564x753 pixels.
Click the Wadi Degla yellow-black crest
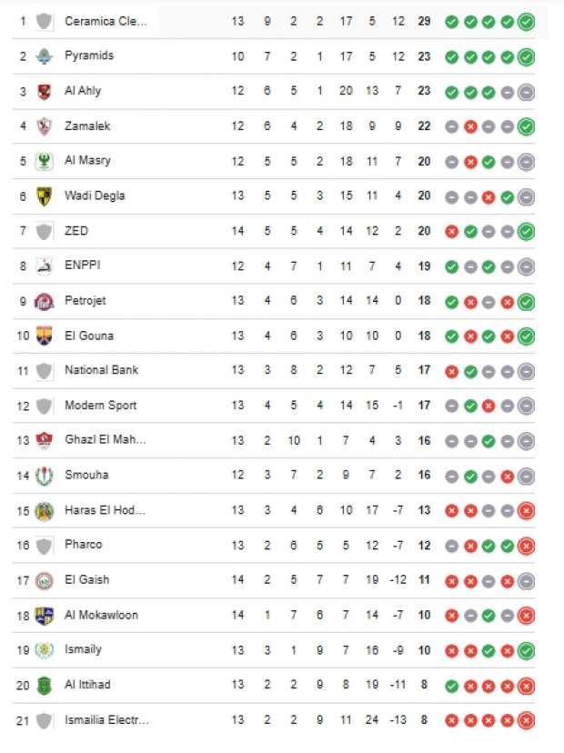[x=44, y=196]
